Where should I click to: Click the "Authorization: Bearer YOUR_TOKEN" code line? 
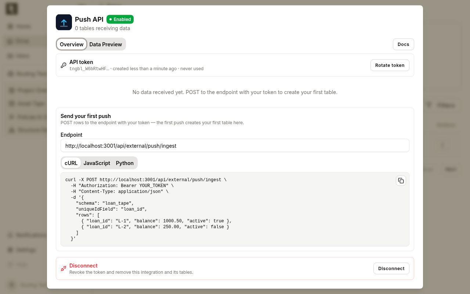[122, 186]
